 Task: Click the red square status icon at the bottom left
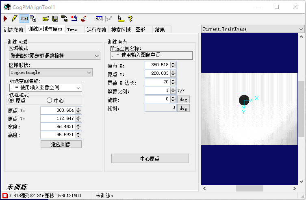point(5,196)
